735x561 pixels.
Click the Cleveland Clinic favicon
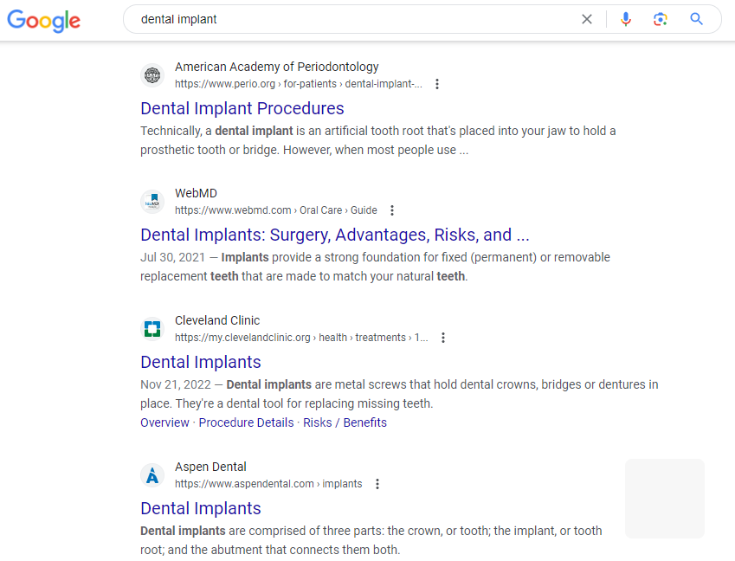point(152,328)
